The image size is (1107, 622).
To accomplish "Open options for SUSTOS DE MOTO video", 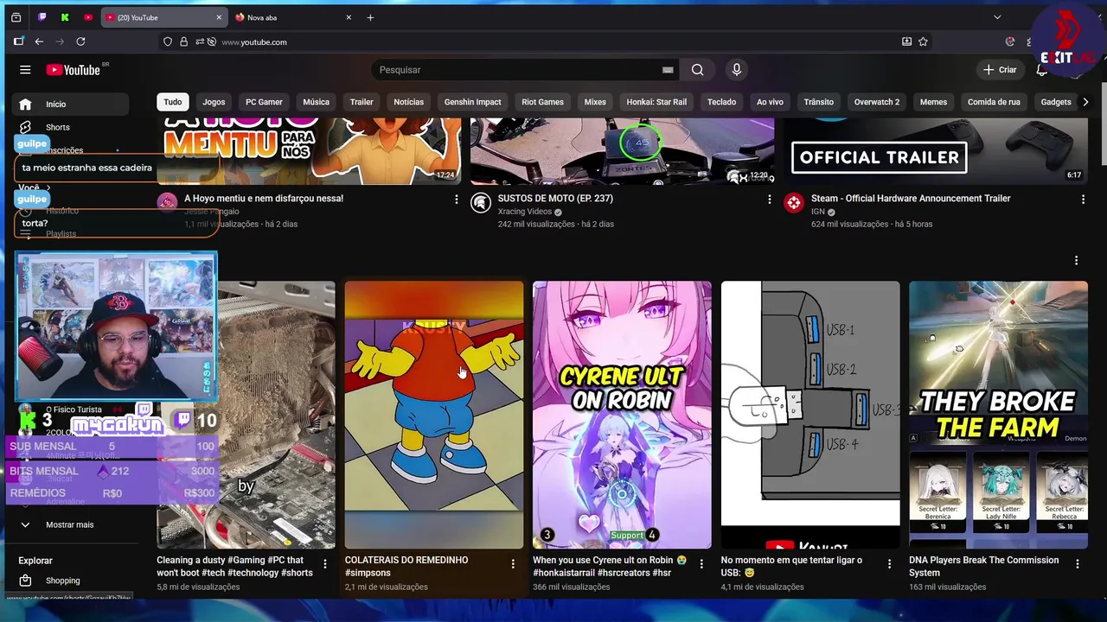I will coord(770,200).
